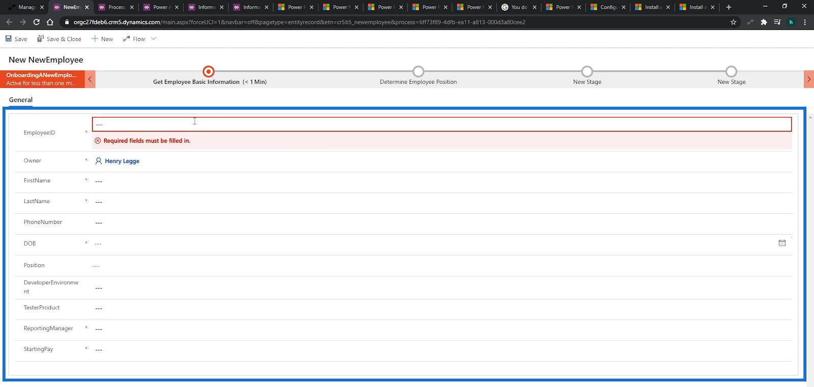Click the PhoneNumber field

coord(442,222)
